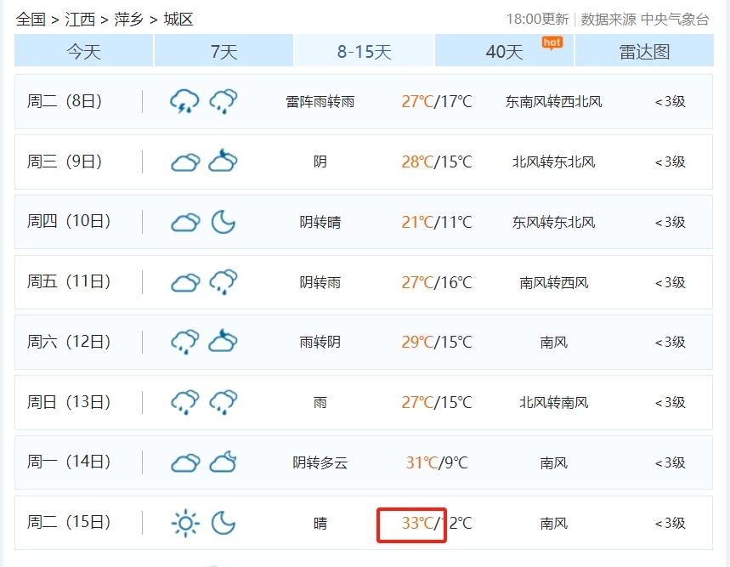Viewport: 730px width, 567px height.
Task: Open the 8-15天 forecast tab
Action: tap(364, 51)
